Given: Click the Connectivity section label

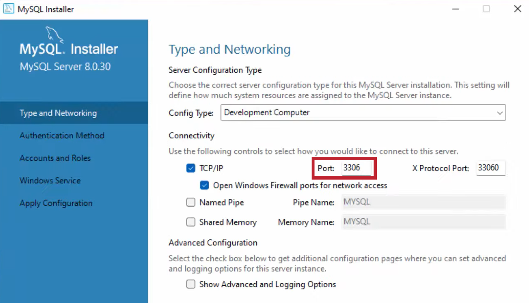Looking at the screenshot, I should coord(192,135).
